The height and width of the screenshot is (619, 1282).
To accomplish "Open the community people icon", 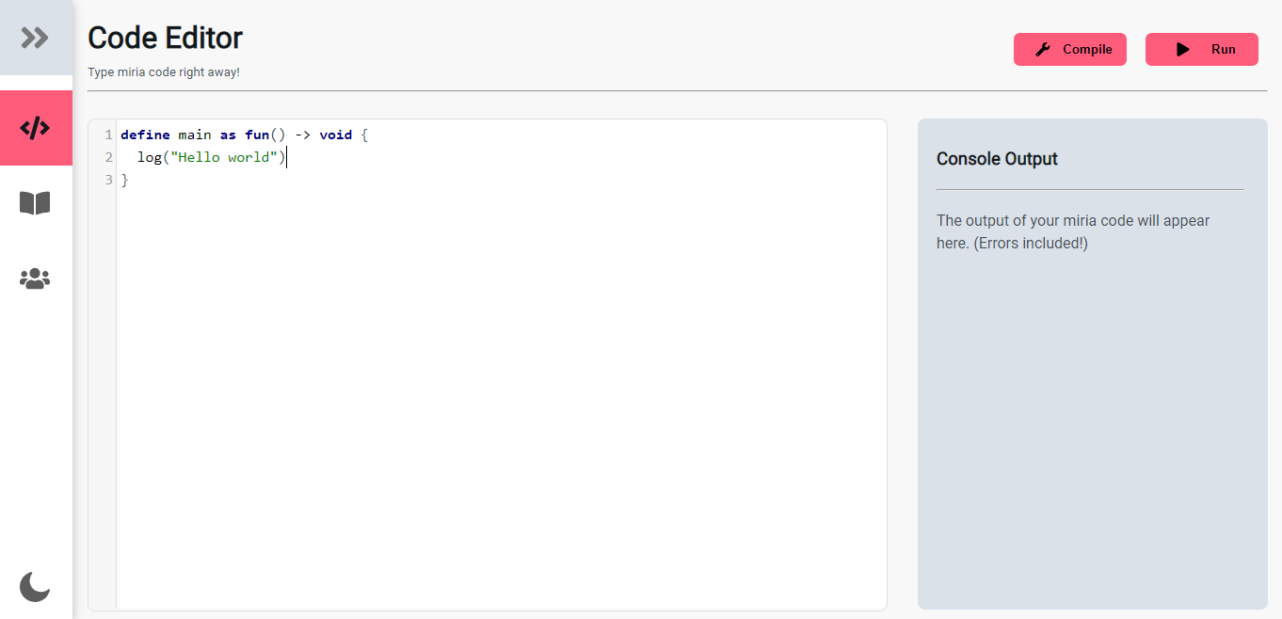I will [35, 278].
